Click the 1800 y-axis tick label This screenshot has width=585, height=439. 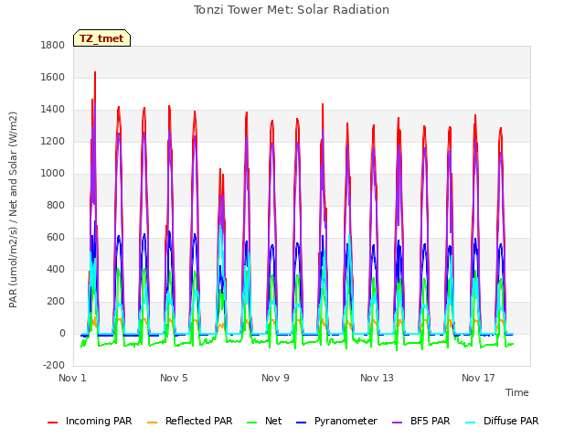point(53,45)
